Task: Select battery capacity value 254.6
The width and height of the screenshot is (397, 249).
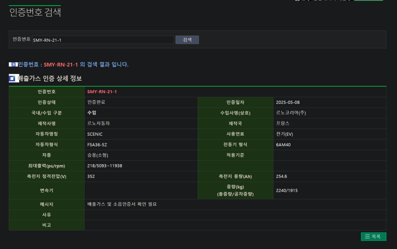Action: (281, 176)
